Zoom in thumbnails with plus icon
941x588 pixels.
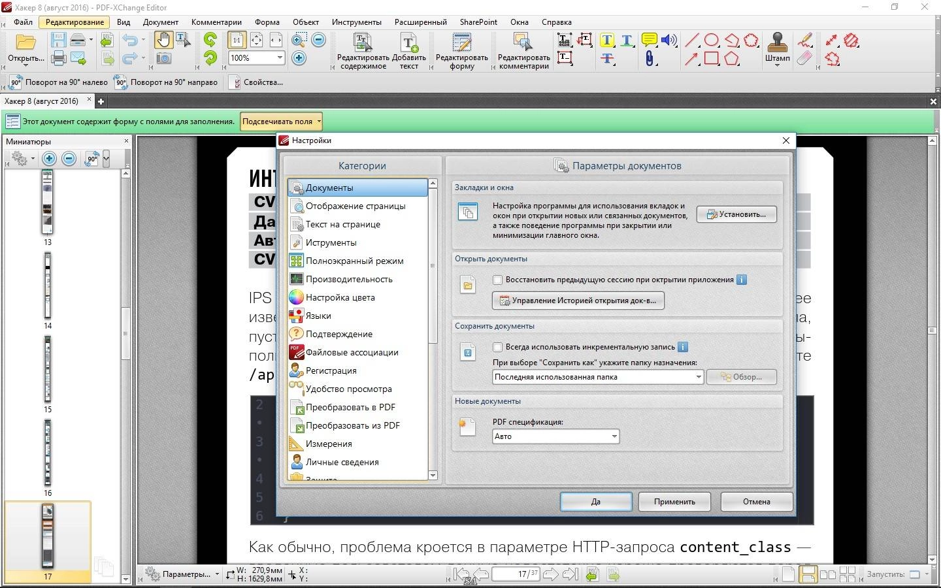pyautogui.click(x=49, y=159)
